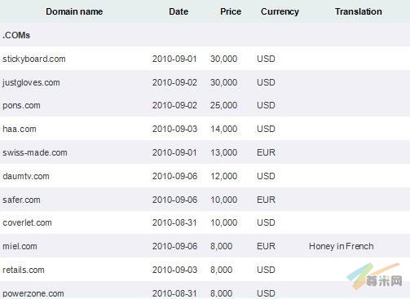Open the swiss-made.com domain entry

(x=35, y=152)
